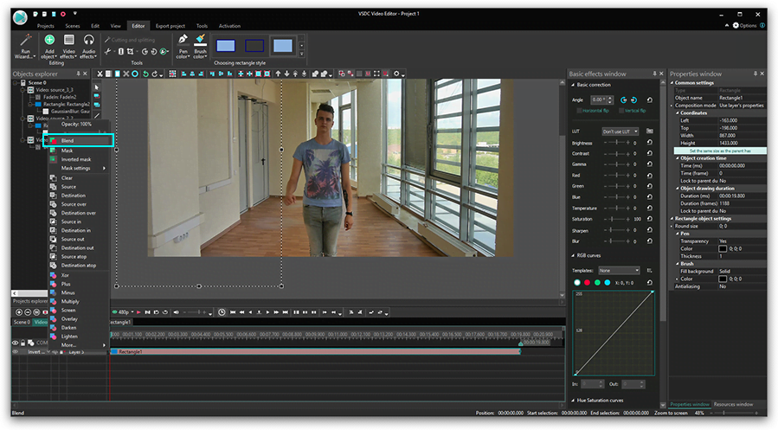This screenshot has height=430, width=778.
Task: Reset the Angle value
Action: 649,99
